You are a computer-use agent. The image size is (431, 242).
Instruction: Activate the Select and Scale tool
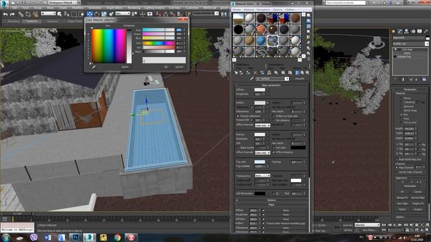click(104, 14)
